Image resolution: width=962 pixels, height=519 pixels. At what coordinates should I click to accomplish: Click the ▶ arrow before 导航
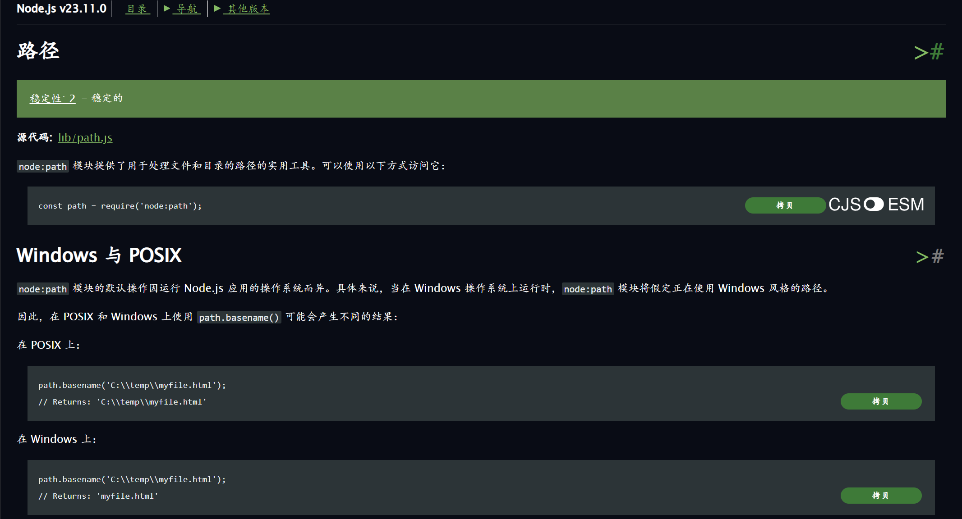[167, 9]
